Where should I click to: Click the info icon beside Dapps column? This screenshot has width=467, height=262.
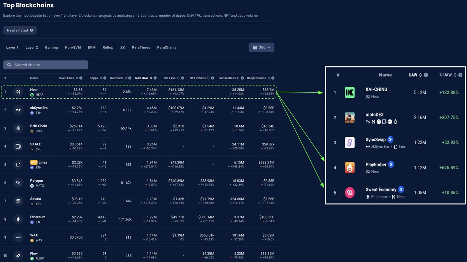click(104, 78)
